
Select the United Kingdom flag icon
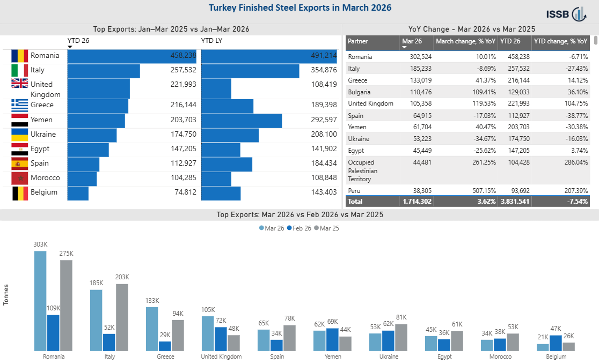[x=19, y=83]
